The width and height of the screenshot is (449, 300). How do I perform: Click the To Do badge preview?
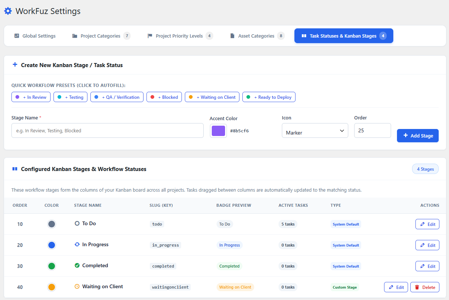tap(225, 224)
